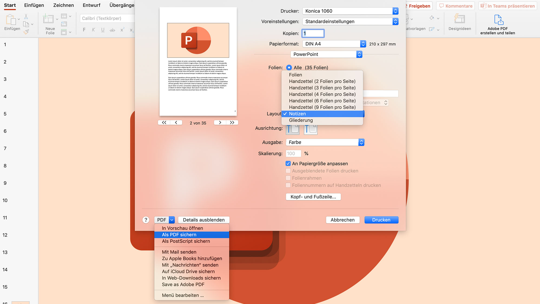Click the Einfügen clipboard paste icon

pyautogui.click(x=11, y=19)
